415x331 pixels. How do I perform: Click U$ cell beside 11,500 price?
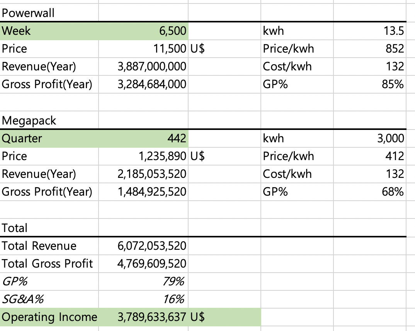225,49
